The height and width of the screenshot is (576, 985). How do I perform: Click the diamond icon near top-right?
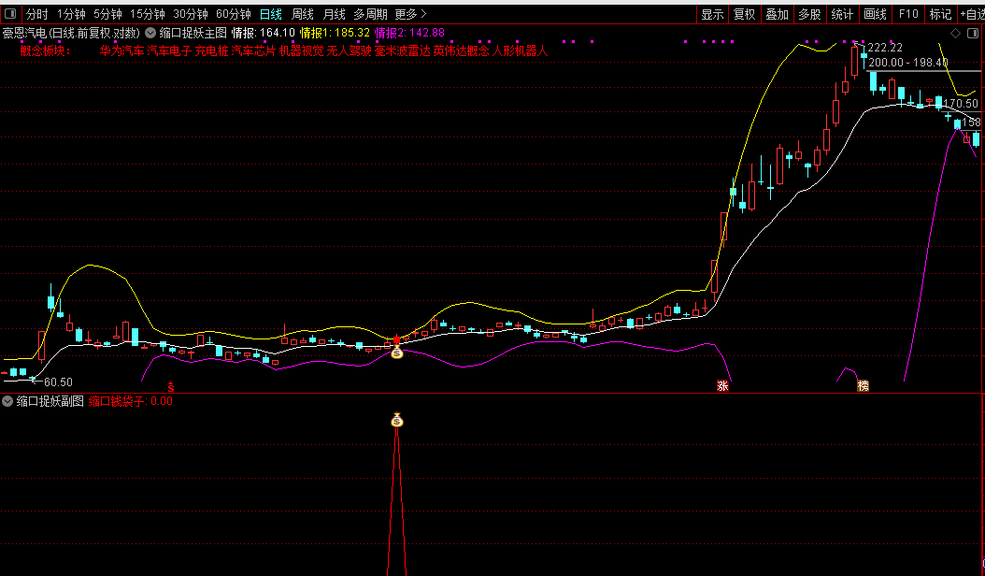click(x=956, y=33)
